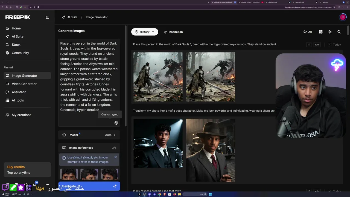Click the AI Suite breadcrumb
The image size is (350, 197).
pyautogui.click(x=69, y=17)
